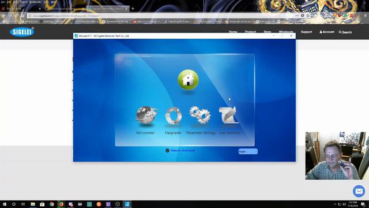Close the SIGscape window
The image size is (369, 208).
[x=291, y=36]
